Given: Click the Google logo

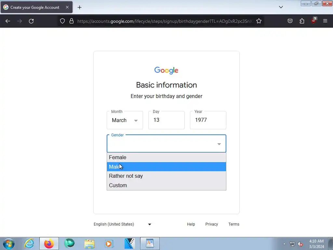Looking at the screenshot, I should [x=166, y=70].
